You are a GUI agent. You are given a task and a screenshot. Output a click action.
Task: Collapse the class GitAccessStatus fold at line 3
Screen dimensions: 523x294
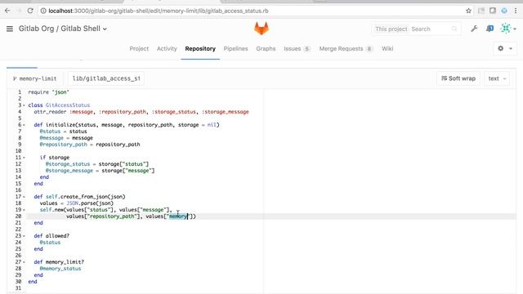click(24, 105)
